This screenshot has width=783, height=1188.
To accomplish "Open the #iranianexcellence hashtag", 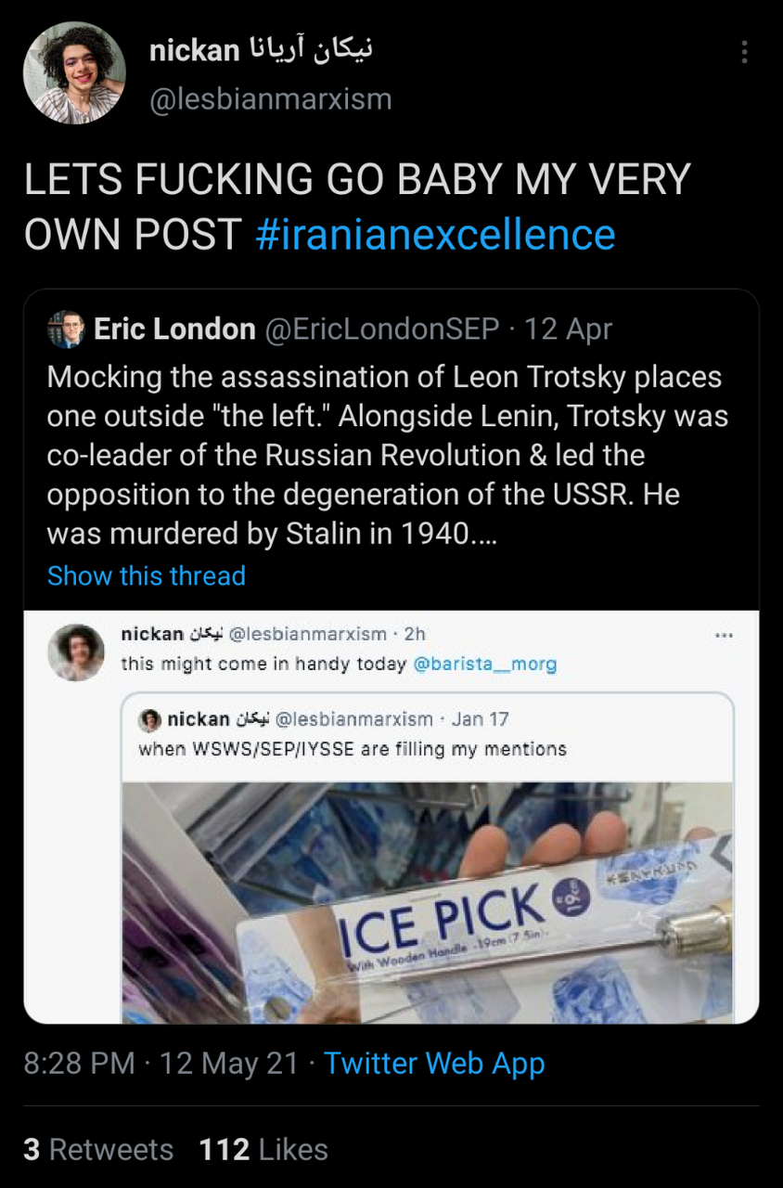I will tap(435, 235).
